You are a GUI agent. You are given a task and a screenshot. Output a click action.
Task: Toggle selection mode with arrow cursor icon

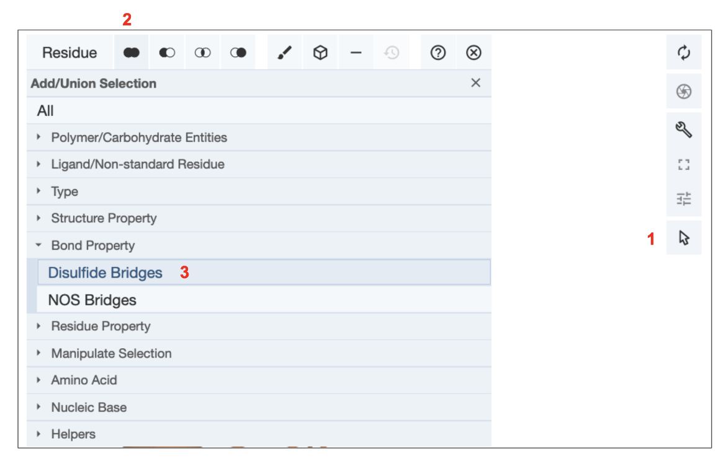tap(684, 238)
